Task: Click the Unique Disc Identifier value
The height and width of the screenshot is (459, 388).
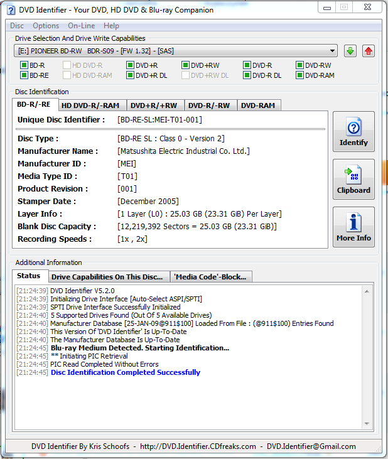Action: (x=159, y=120)
